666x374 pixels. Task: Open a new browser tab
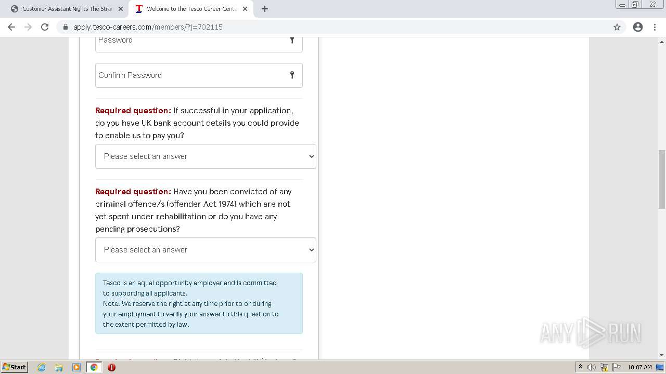point(265,9)
